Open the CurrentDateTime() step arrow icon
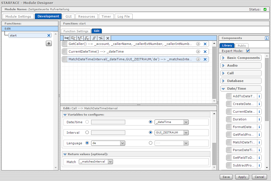The height and width of the screenshot is (181, 271). [198, 52]
